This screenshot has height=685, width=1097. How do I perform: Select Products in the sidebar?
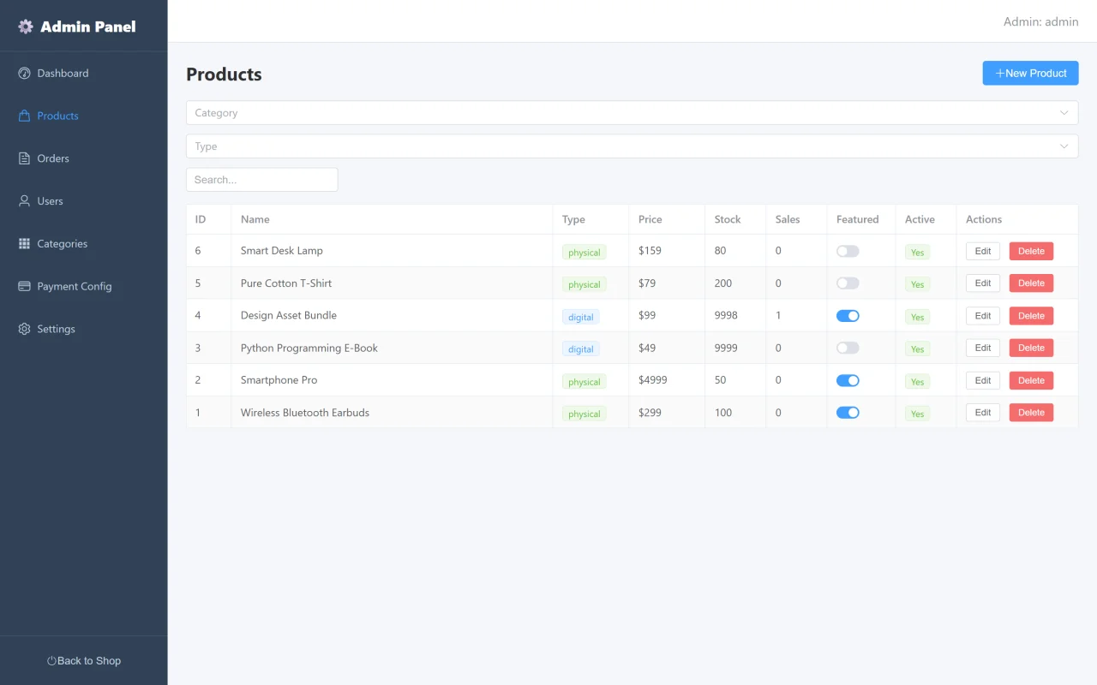click(x=84, y=116)
